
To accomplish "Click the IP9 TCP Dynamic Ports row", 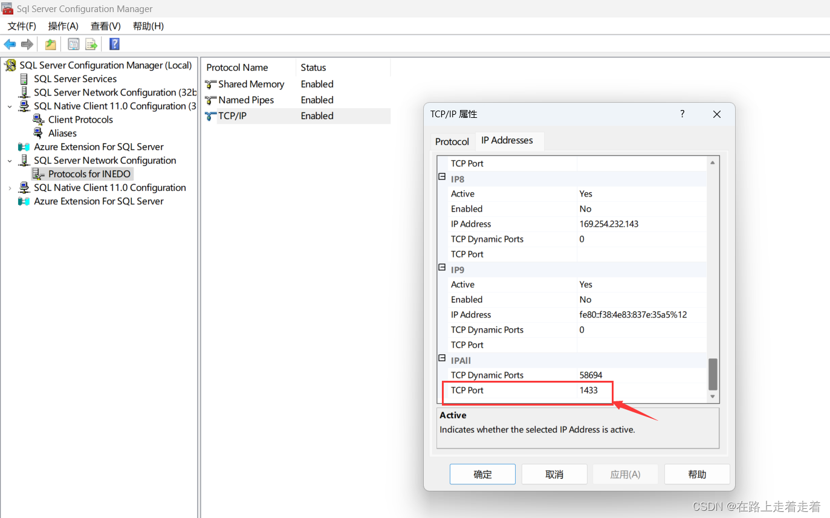I will point(577,330).
